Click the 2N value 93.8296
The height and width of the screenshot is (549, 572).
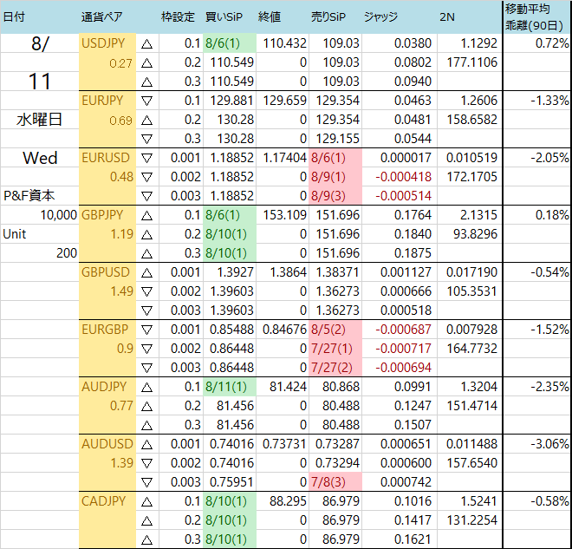point(475,234)
